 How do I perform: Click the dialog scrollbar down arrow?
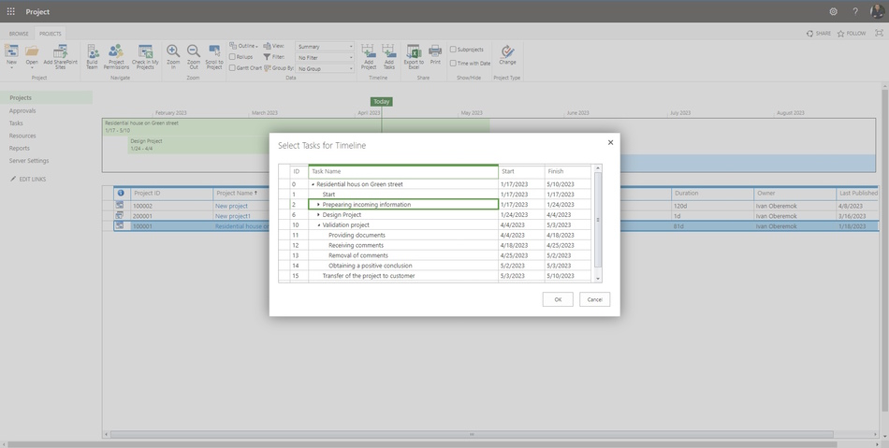coord(597,278)
